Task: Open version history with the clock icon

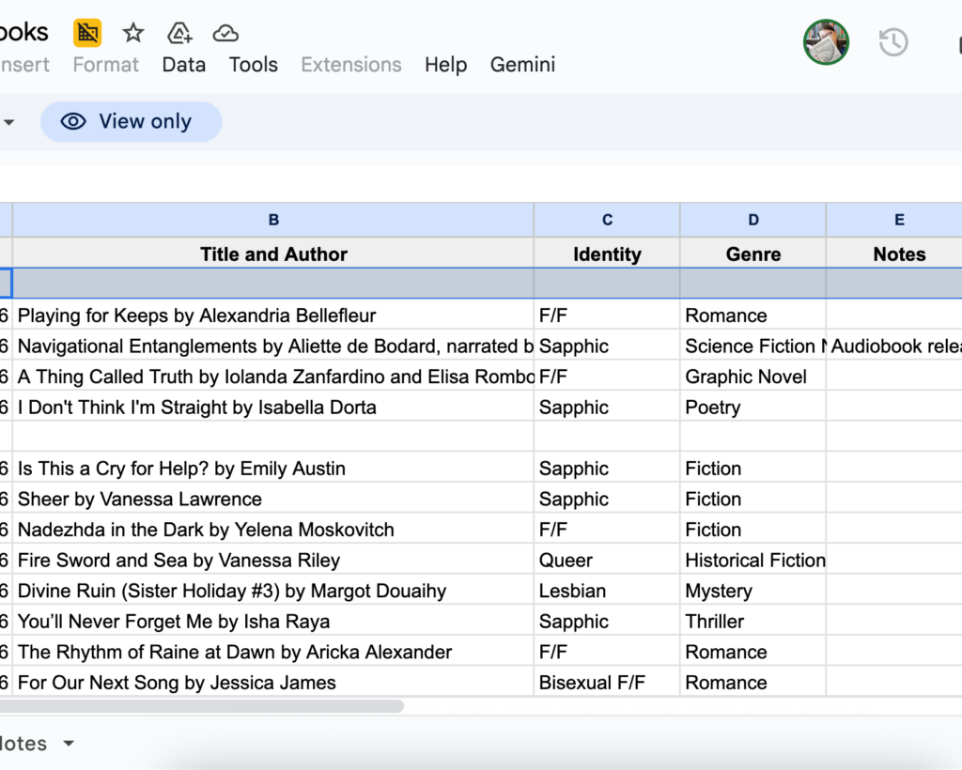Action: [x=892, y=42]
